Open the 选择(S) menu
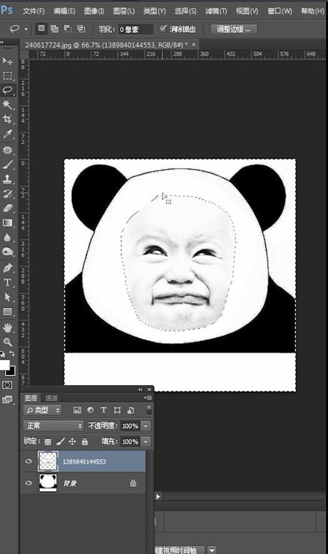Viewport: 328px width, 554px height. coord(186,11)
